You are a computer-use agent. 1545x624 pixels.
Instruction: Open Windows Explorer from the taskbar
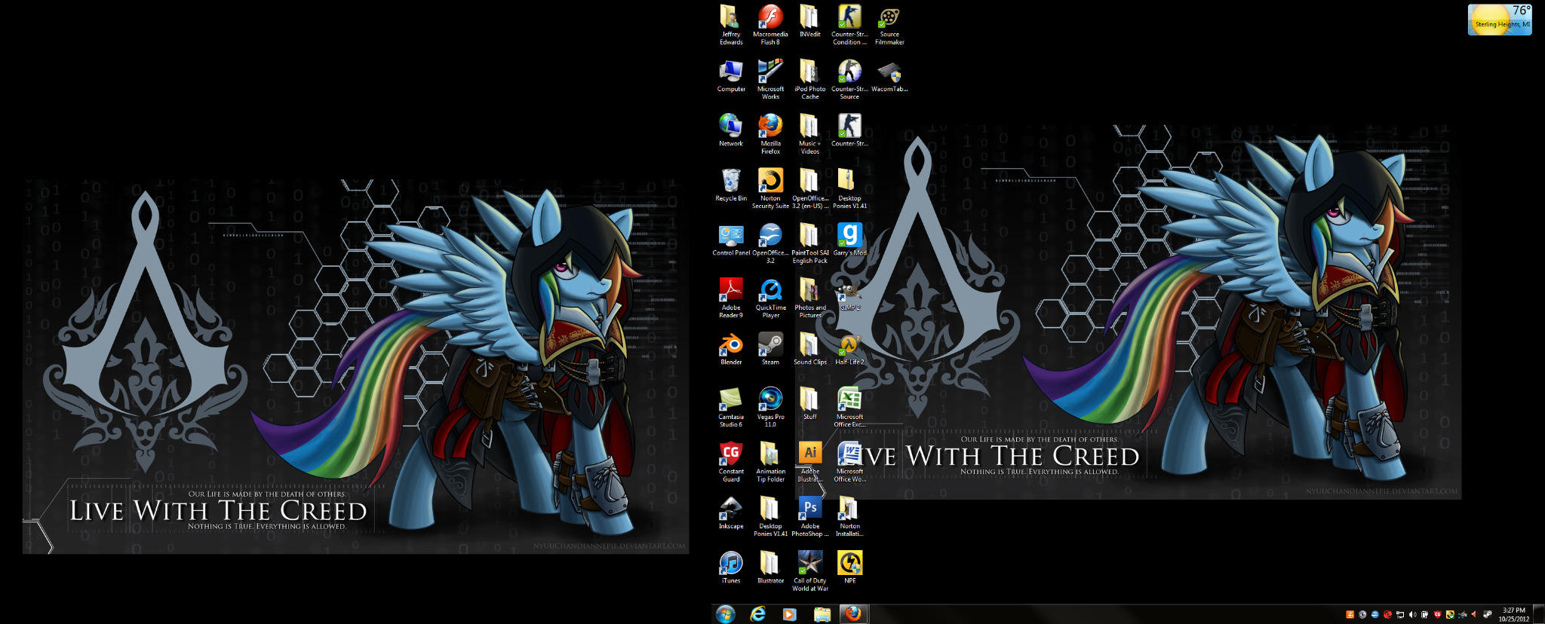[x=822, y=614]
